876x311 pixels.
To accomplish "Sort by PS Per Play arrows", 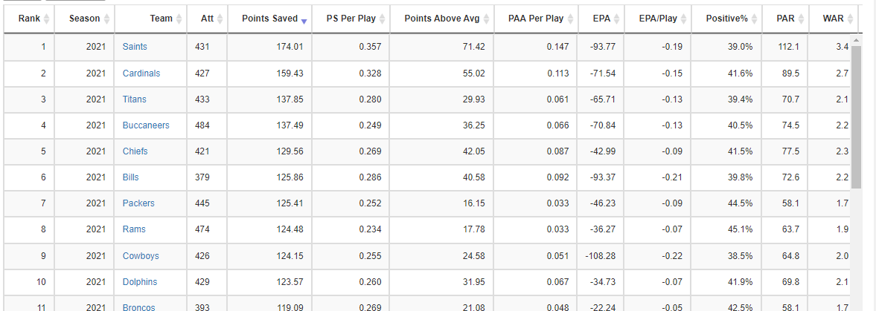I will [383, 19].
